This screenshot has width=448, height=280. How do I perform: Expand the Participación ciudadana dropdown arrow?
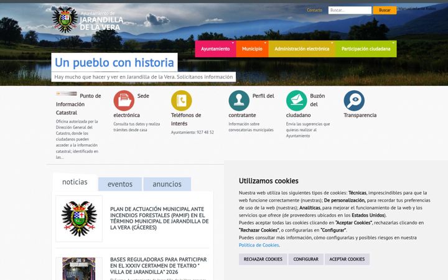pyautogui.click(x=393, y=43)
